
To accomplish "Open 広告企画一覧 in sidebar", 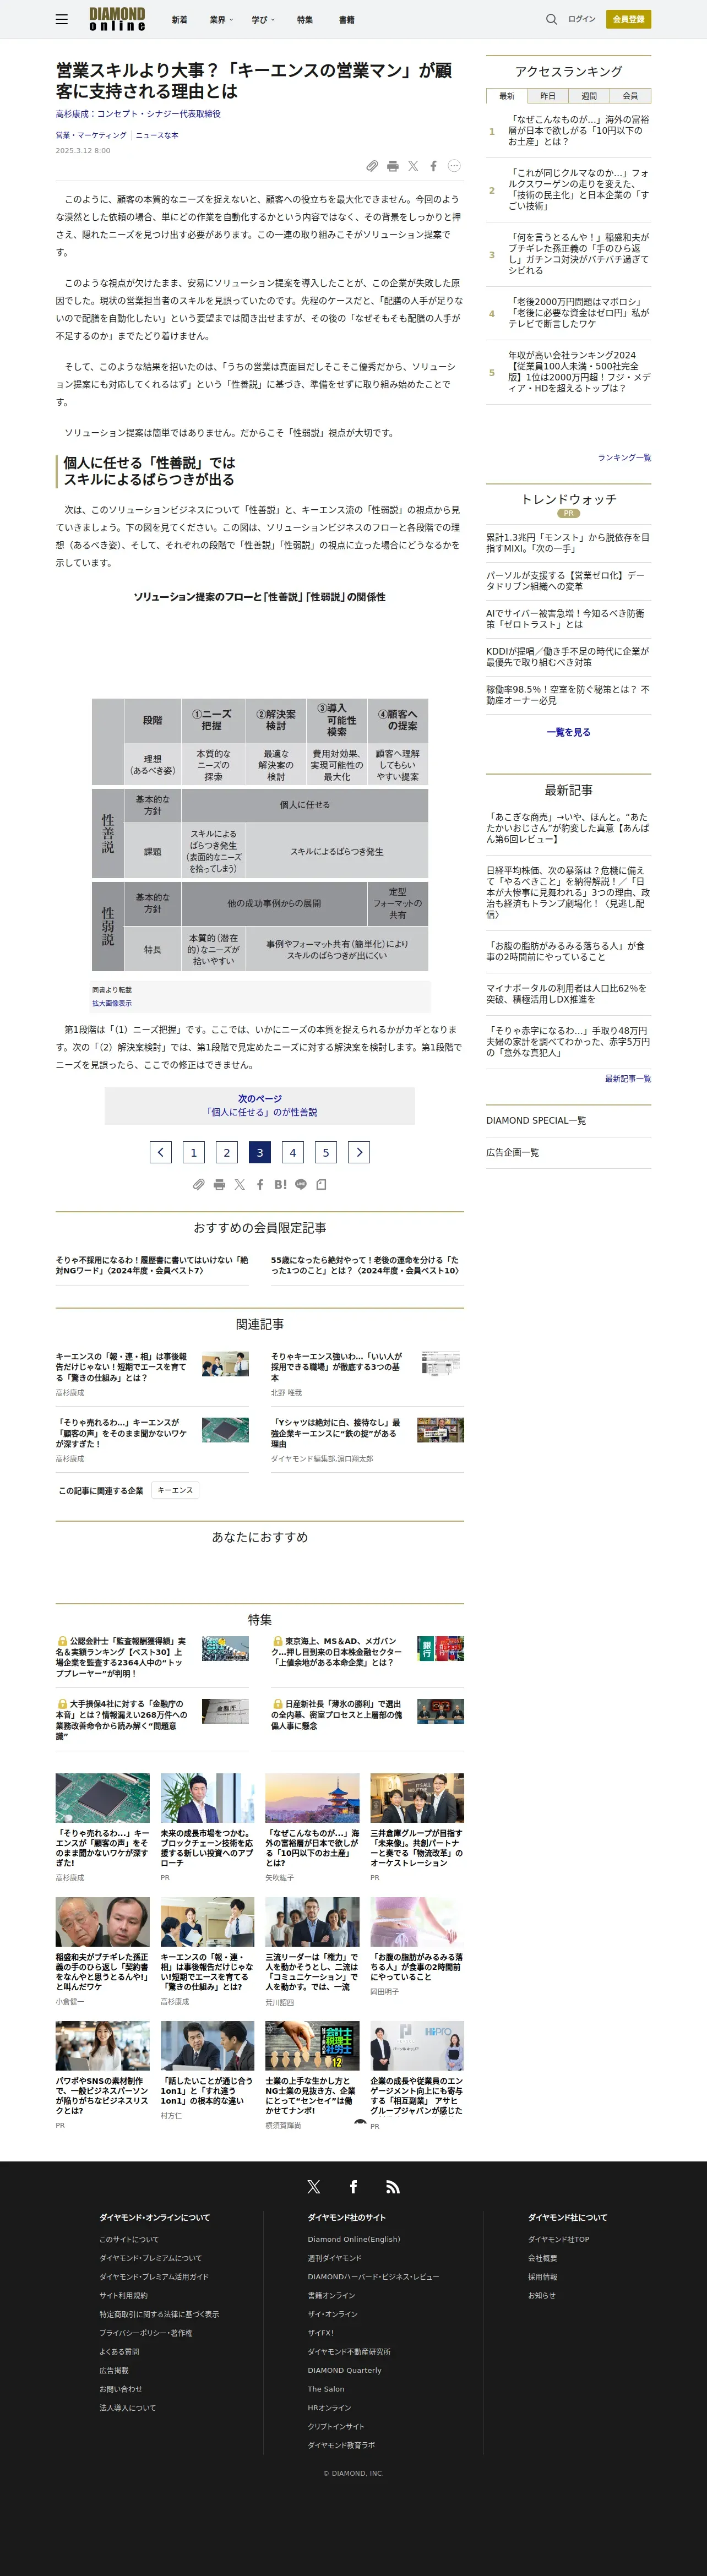I will point(512,1152).
